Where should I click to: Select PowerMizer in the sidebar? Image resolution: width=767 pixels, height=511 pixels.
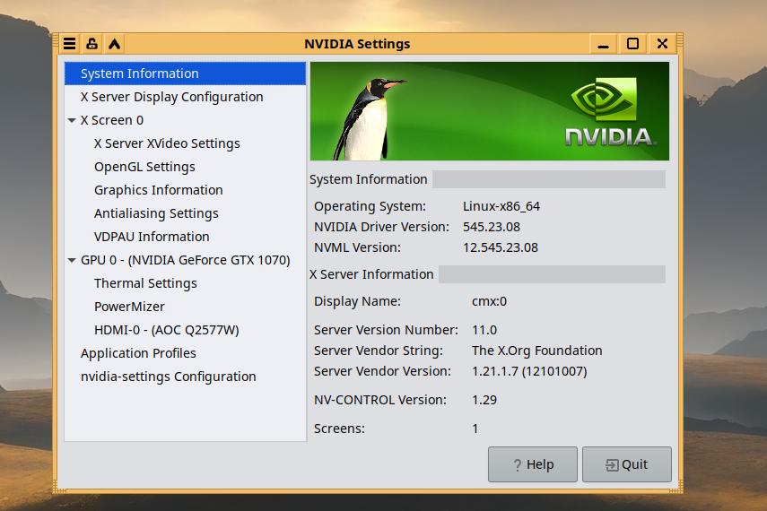[129, 307]
